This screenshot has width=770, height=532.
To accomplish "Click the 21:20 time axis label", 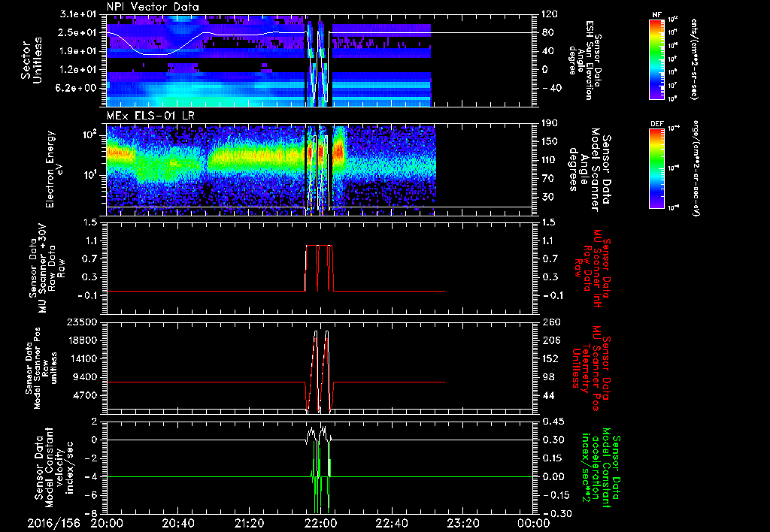I will click(249, 523).
